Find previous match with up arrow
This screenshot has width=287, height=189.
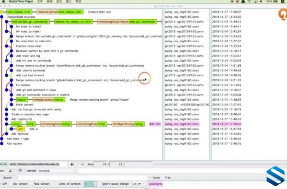(x=20, y=171)
